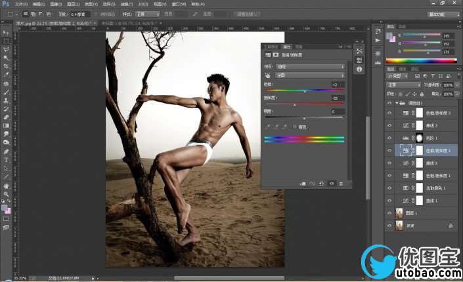The height and width of the screenshot is (282, 463).
Task: Click Subtract from selection option icon
Action: coord(41,14)
